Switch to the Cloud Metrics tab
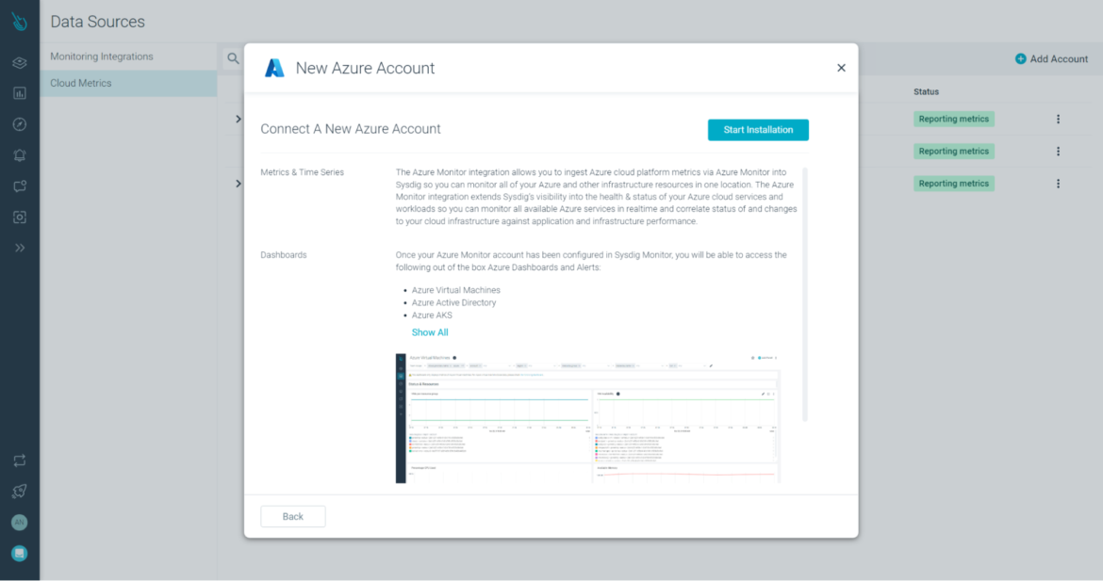 [83, 83]
